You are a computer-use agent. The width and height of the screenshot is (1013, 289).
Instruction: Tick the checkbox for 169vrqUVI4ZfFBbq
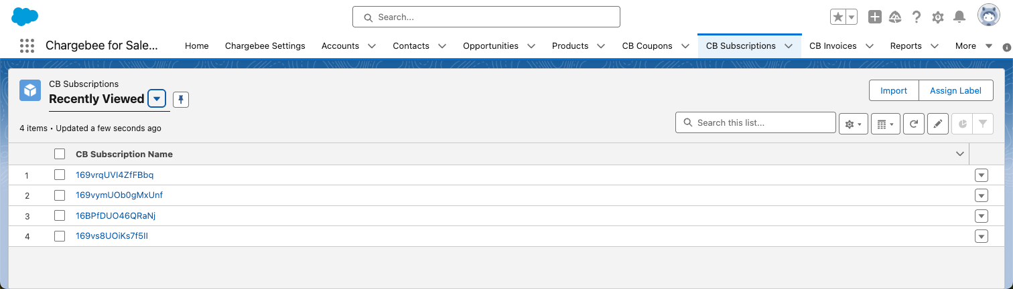coord(60,175)
